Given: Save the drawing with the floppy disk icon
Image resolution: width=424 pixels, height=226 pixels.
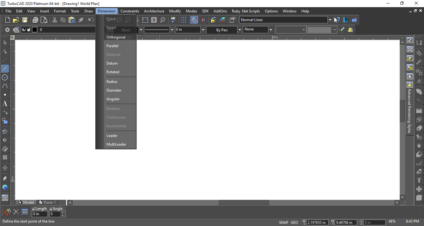Looking at the screenshot, I should (25, 20).
